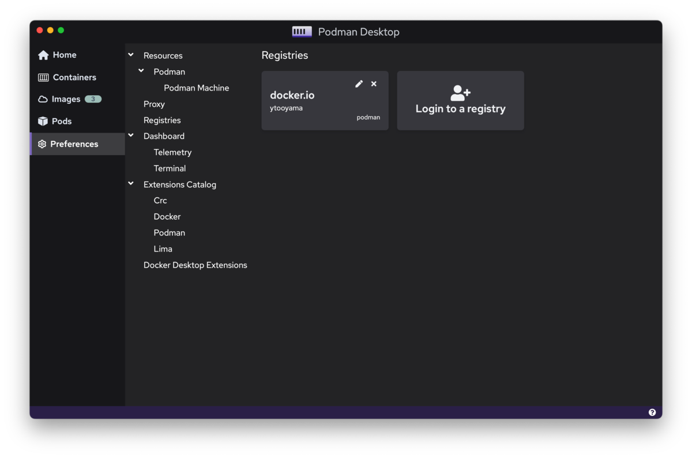Screen dimensions: 692x458
Task: Open the help question mark icon
Action: tap(652, 412)
